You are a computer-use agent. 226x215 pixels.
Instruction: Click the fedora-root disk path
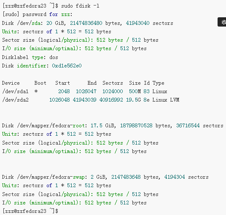pos(51,126)
